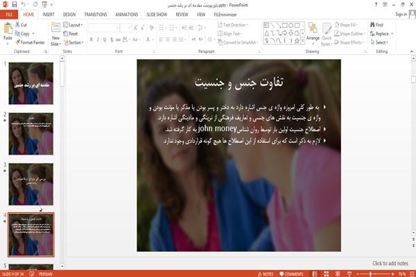Expand the Select dropdown in Editing group

(x=379, y=42)
